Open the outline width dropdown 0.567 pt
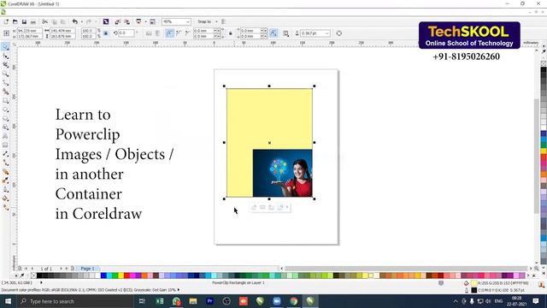The height and width of the screenshot is (308, 547). 327,33
